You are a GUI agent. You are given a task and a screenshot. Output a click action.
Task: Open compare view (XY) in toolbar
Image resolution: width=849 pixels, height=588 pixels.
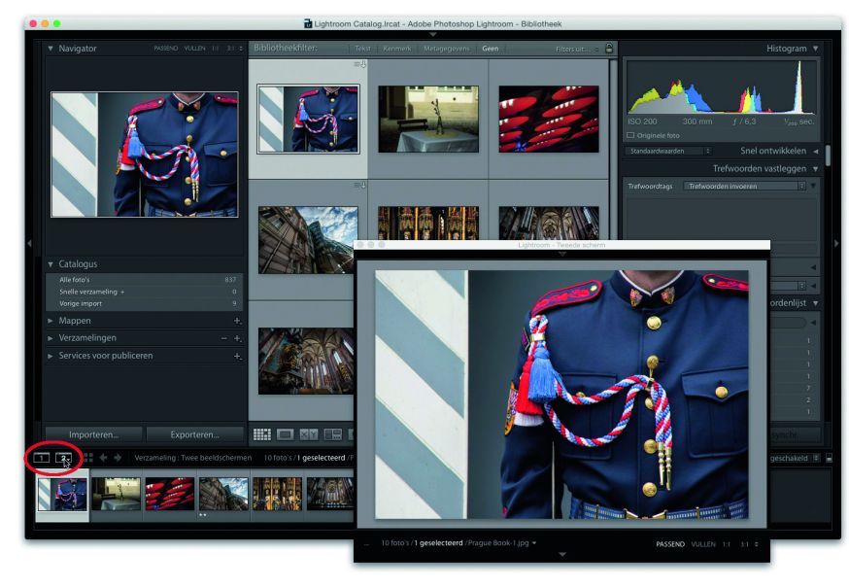(309, 434)
